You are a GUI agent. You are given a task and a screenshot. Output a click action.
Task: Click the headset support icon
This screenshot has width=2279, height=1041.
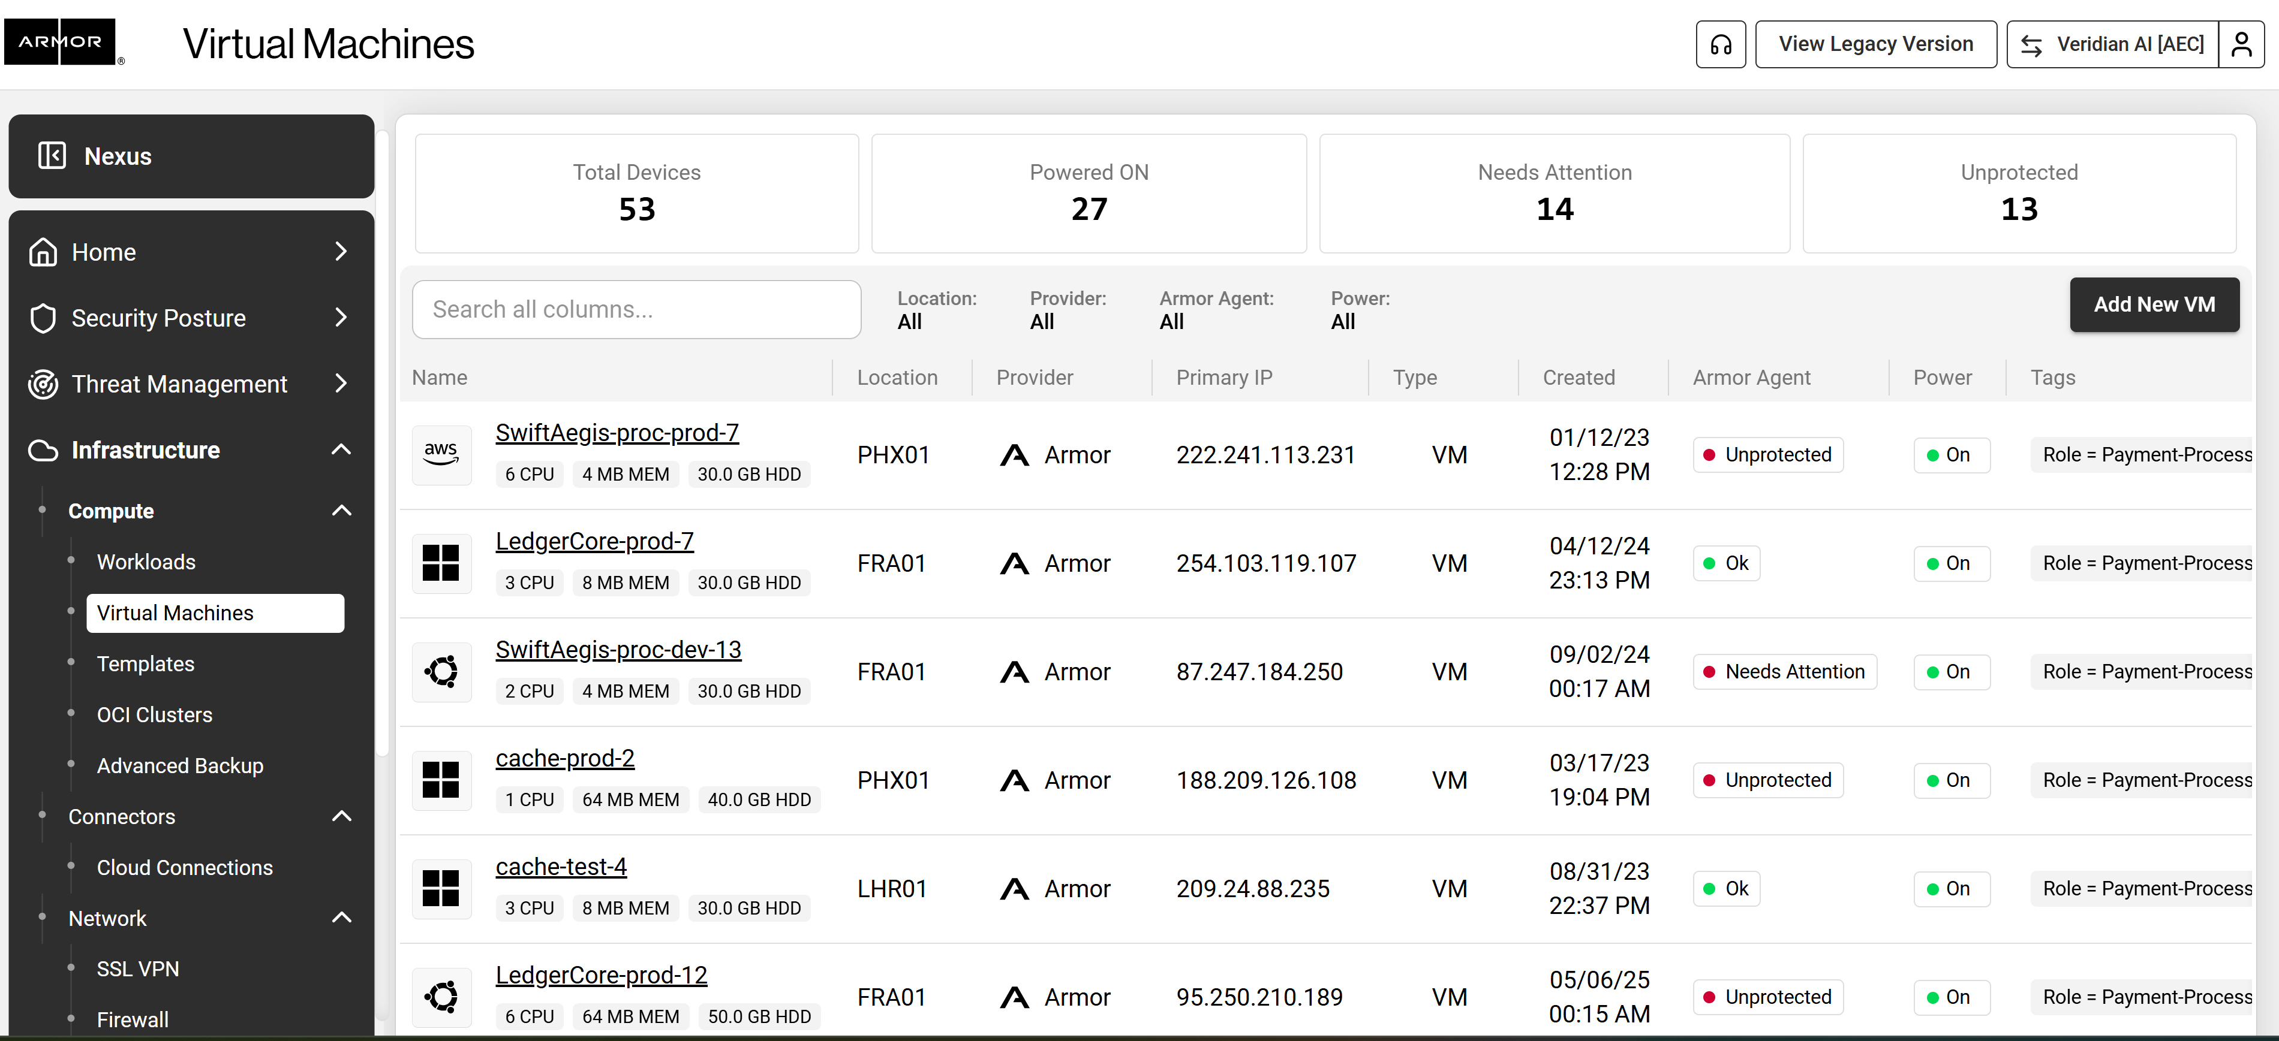point(1720,44)
